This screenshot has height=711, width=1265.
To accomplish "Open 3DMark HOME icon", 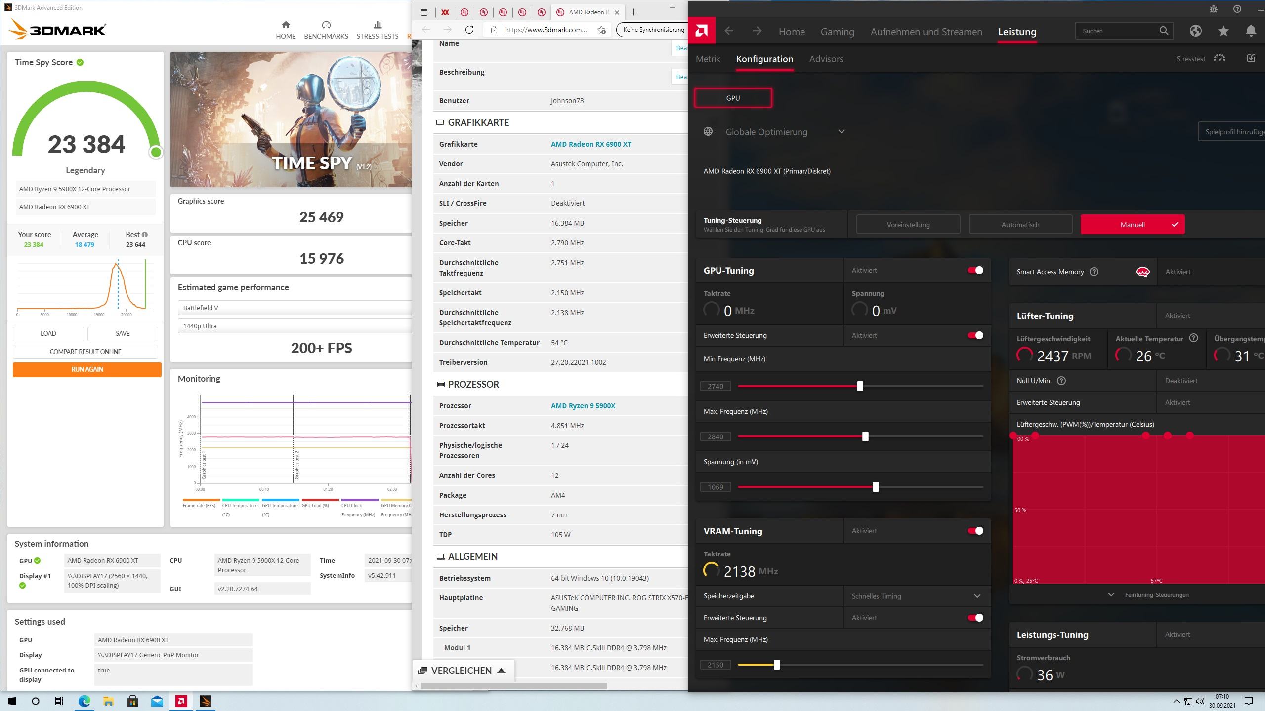I will pos(286,25).
